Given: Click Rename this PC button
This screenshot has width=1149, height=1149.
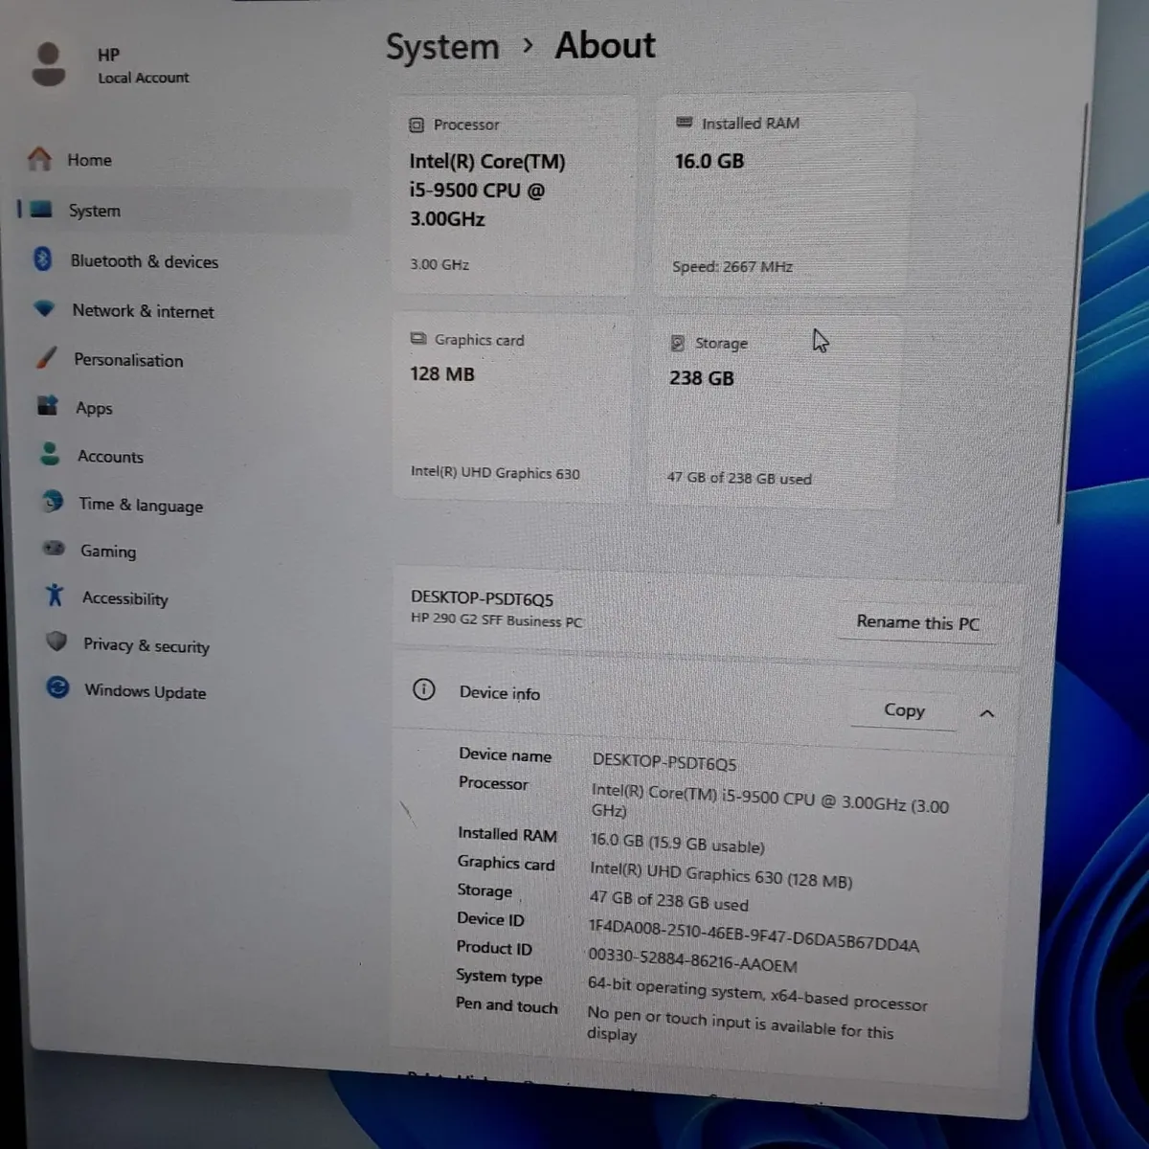Looking at the screenshot, I should 917,622.
